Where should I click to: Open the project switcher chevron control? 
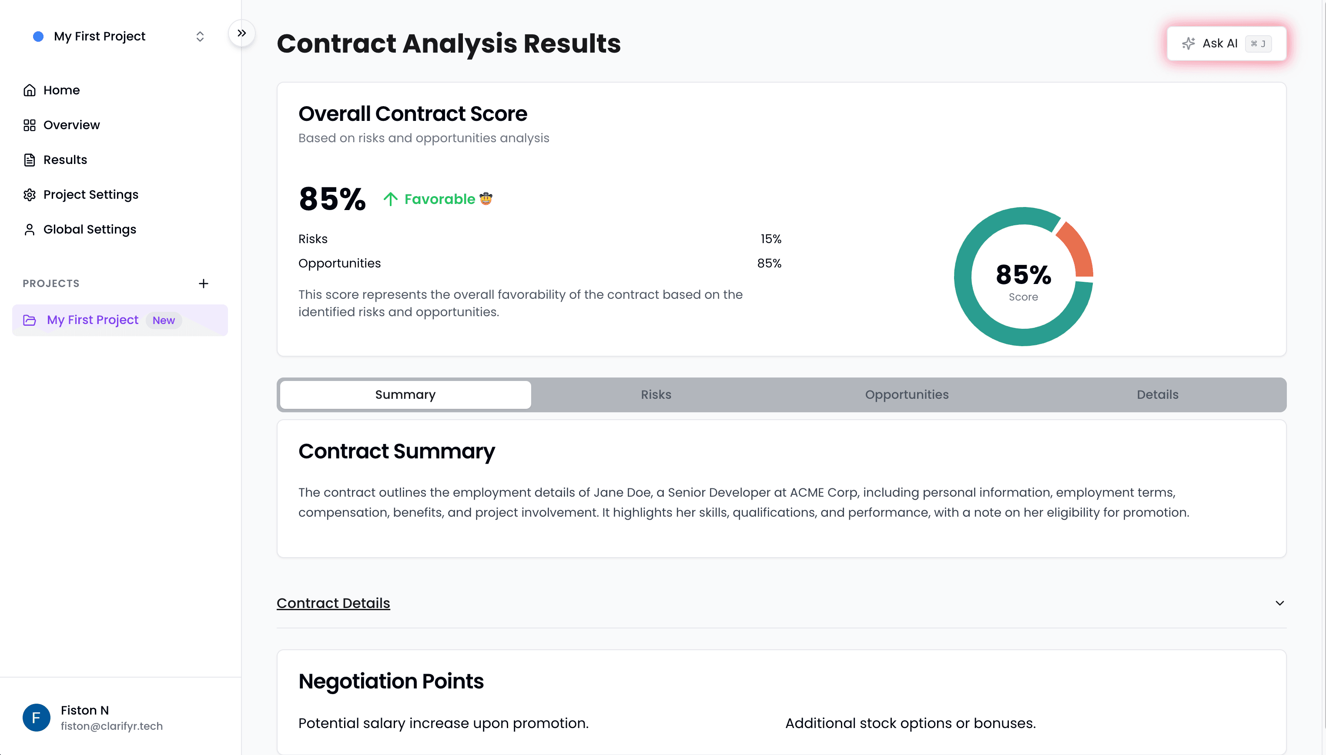click(200, 36)
